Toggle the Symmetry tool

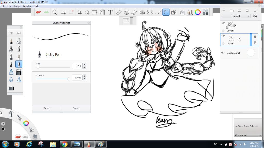click(150, 12)
